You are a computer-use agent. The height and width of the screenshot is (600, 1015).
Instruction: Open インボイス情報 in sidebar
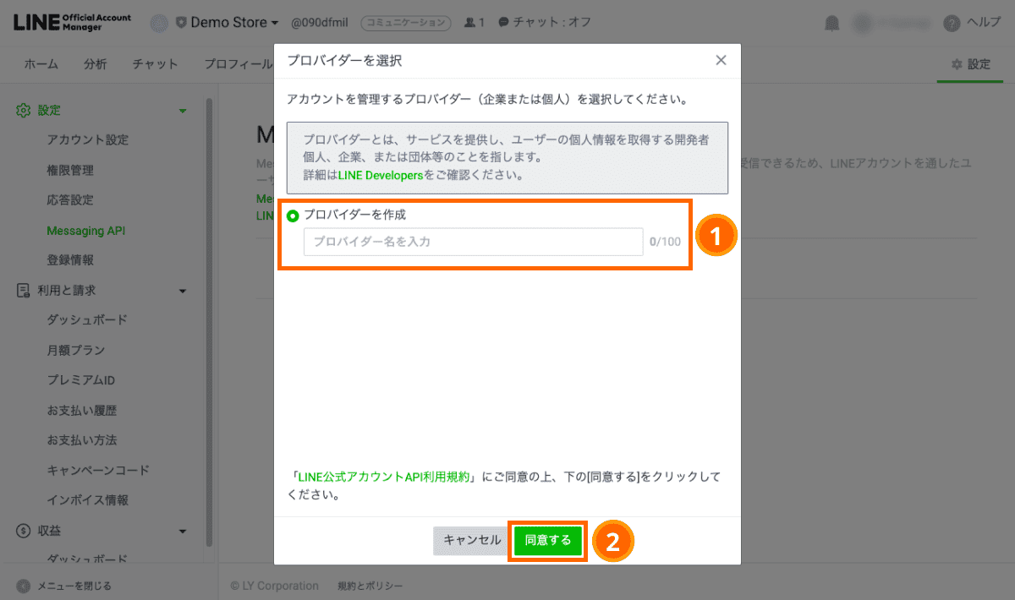[88, 500]
